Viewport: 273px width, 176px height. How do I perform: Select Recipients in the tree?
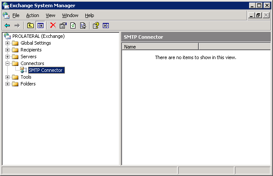31,50
